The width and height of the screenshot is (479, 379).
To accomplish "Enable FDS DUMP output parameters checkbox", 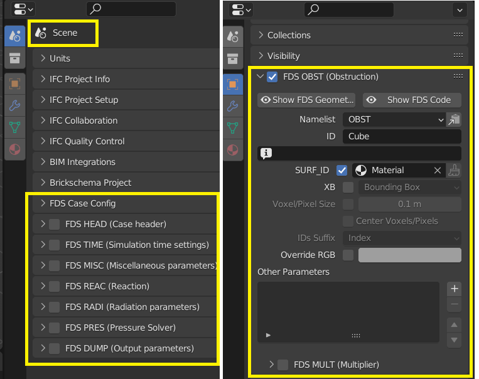I will coord(55,348).
